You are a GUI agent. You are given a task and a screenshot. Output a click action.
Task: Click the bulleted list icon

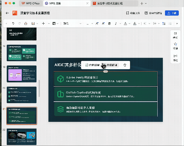pyautogui.click(x=155, y=24)
